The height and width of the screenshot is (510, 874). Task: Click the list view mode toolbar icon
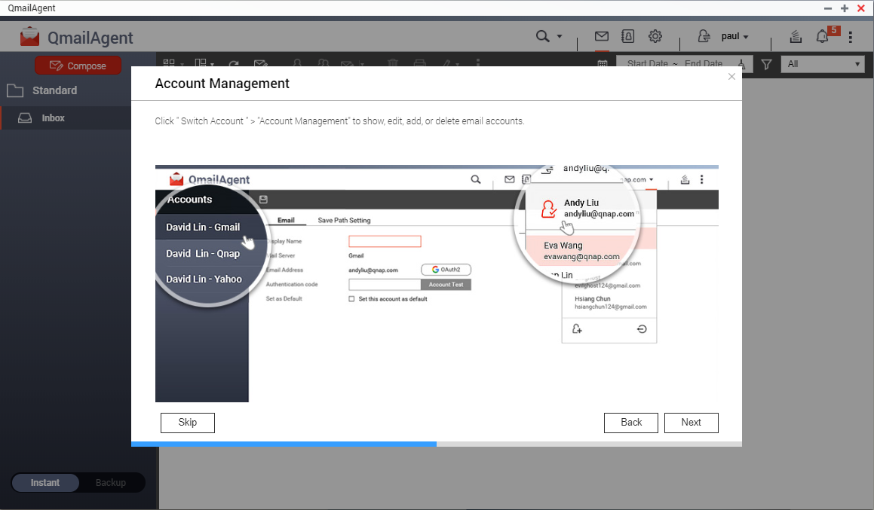pos(169,63)
